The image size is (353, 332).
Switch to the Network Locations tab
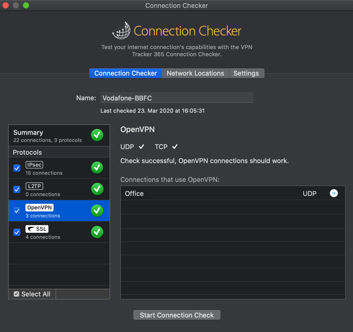[195, 73]
